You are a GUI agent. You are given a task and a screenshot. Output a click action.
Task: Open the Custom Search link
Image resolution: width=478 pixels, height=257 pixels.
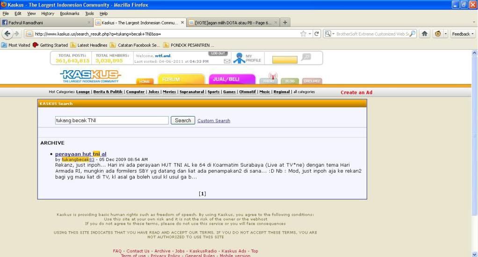[214, 121]
